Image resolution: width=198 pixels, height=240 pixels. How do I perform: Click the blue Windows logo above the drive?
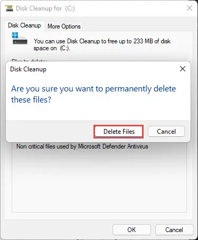(15, 35)
